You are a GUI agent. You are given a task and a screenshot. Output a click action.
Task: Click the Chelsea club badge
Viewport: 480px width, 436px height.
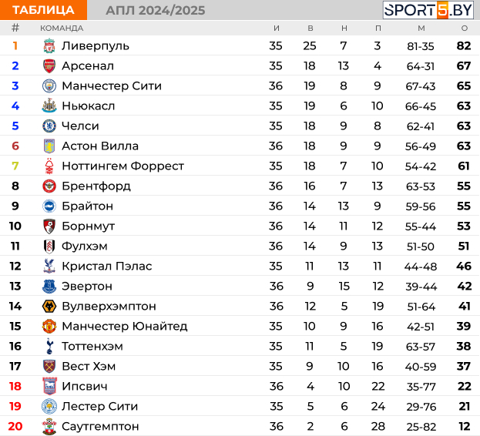pos(49,126)
